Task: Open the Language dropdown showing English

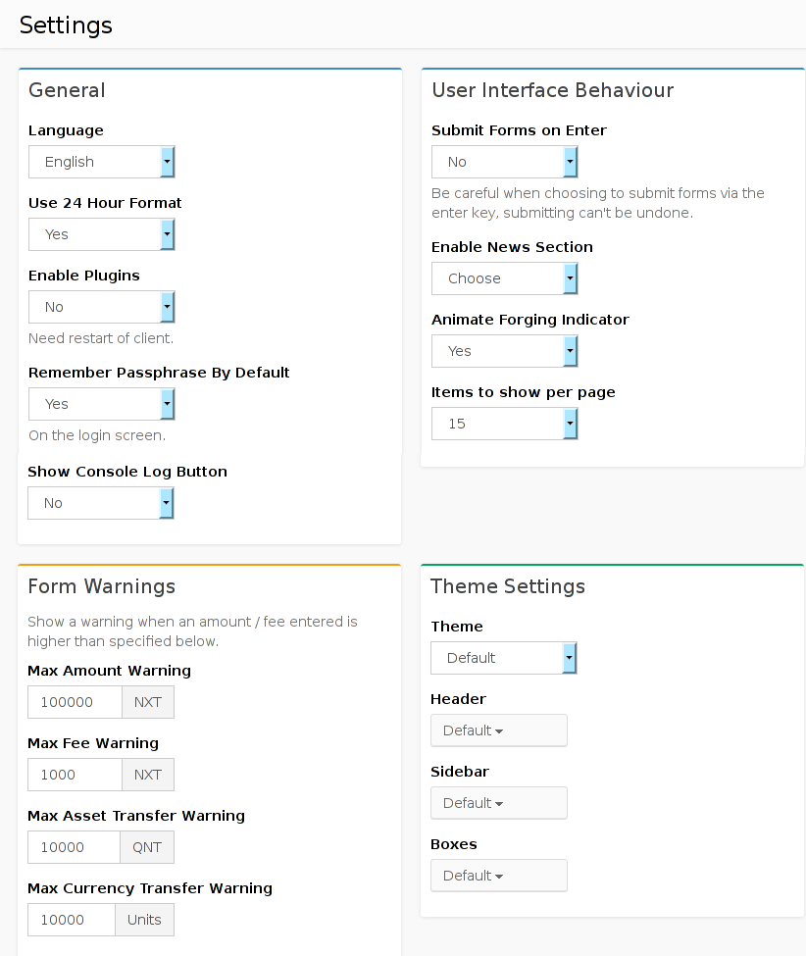Action: 102,162
